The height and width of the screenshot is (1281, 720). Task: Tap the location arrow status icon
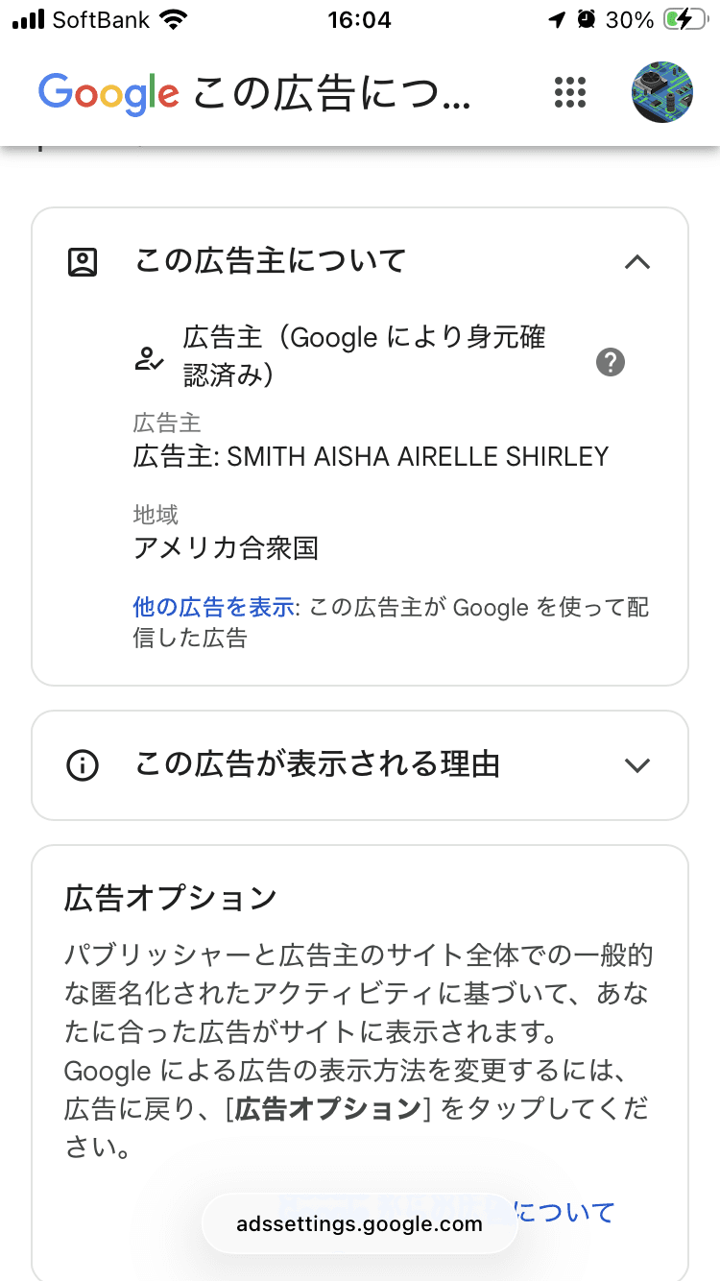click(558, 20)
